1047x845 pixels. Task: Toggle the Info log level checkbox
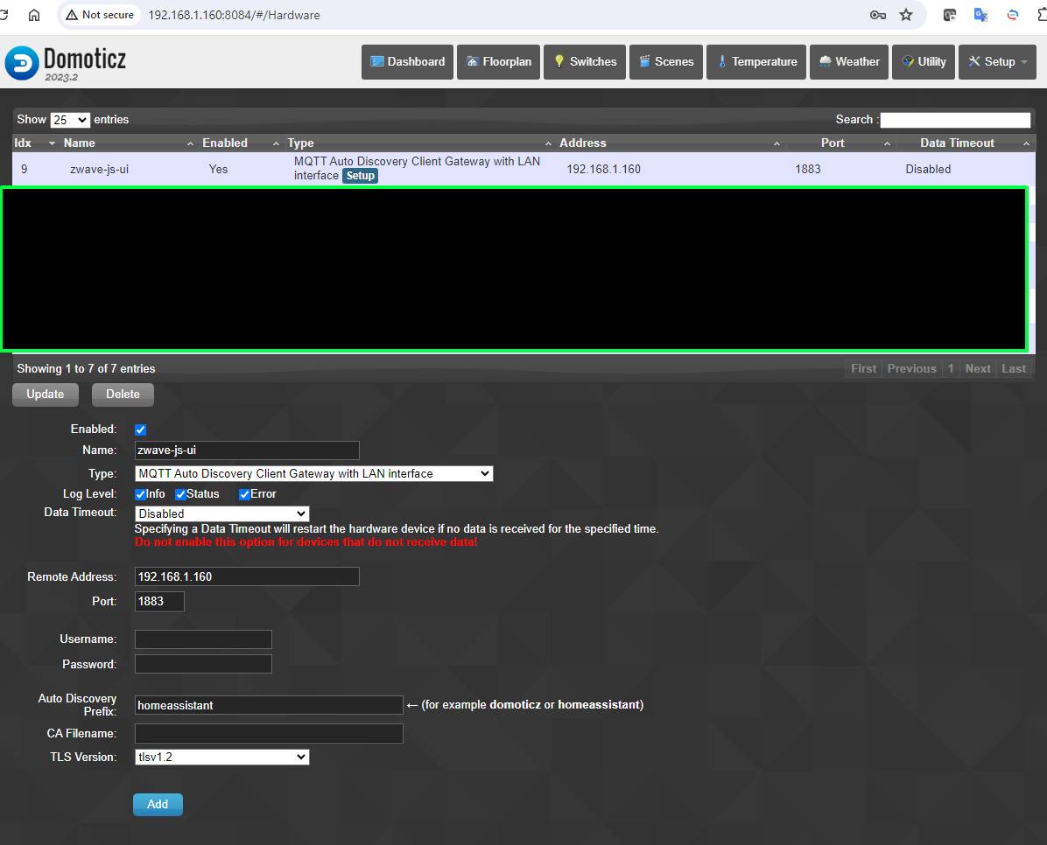click(140, 494)
